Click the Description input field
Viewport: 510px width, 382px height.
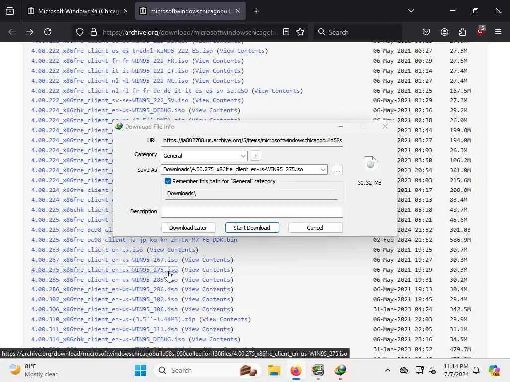(252, 211)
